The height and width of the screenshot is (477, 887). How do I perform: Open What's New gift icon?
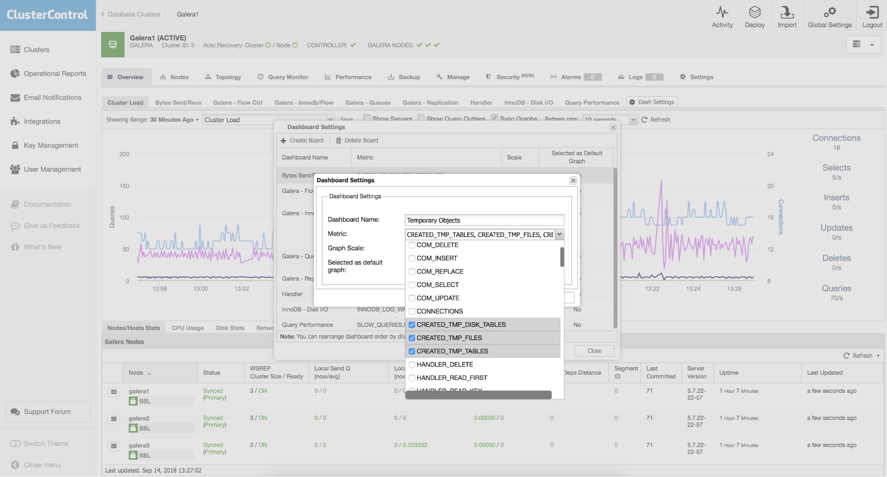[x=15, y=247]
